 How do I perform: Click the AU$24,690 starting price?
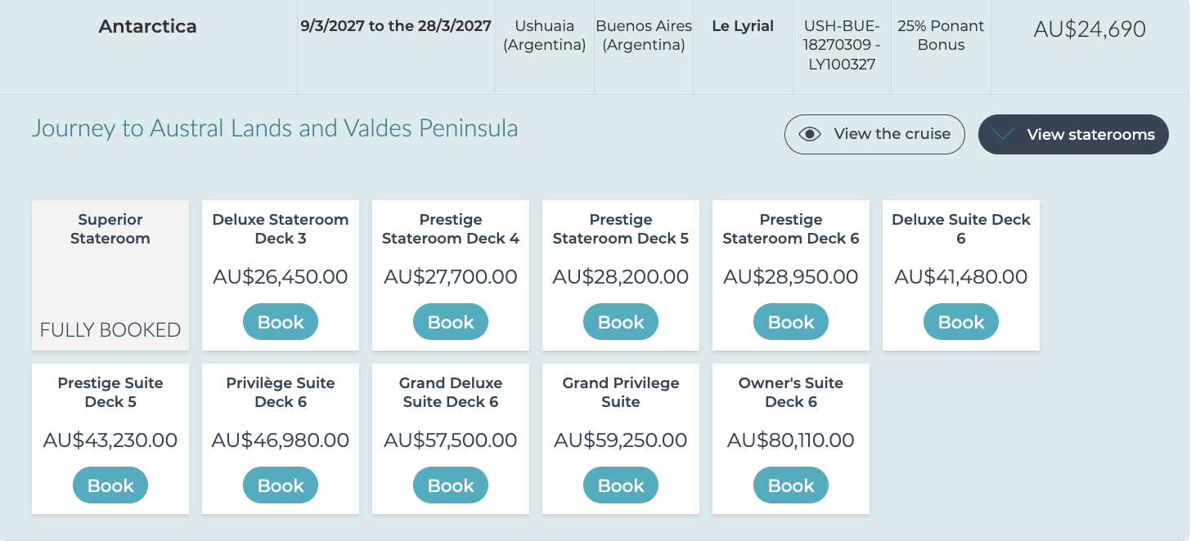[1089, 29]
